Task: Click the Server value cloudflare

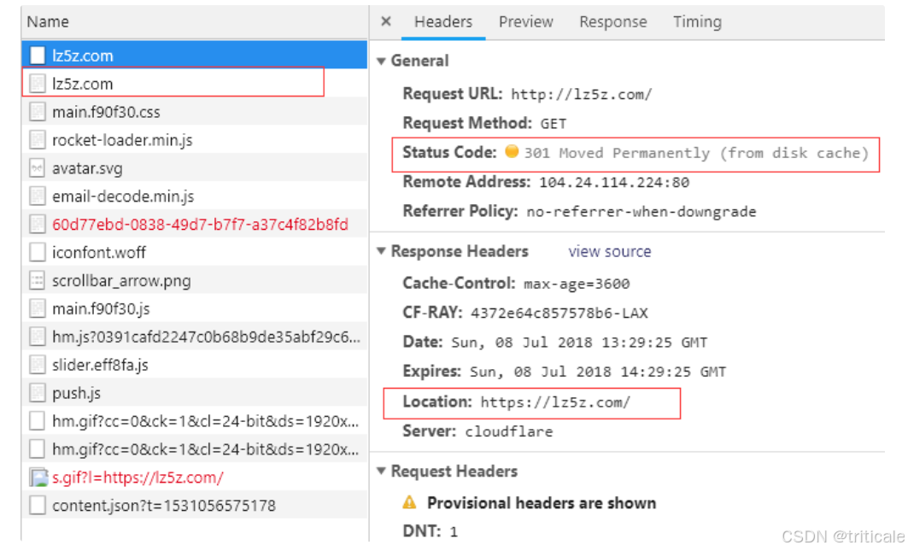Action: (x=509, y=431)
